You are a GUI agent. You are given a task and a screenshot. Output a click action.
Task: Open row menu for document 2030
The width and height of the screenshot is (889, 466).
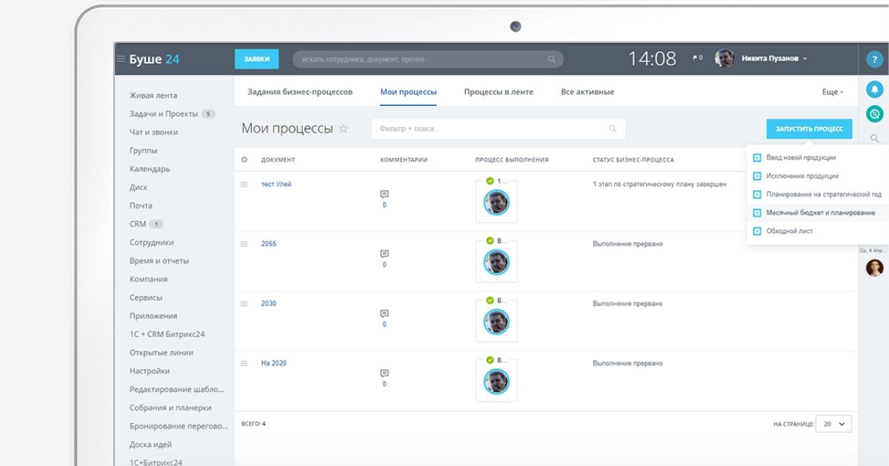(244, 303)
